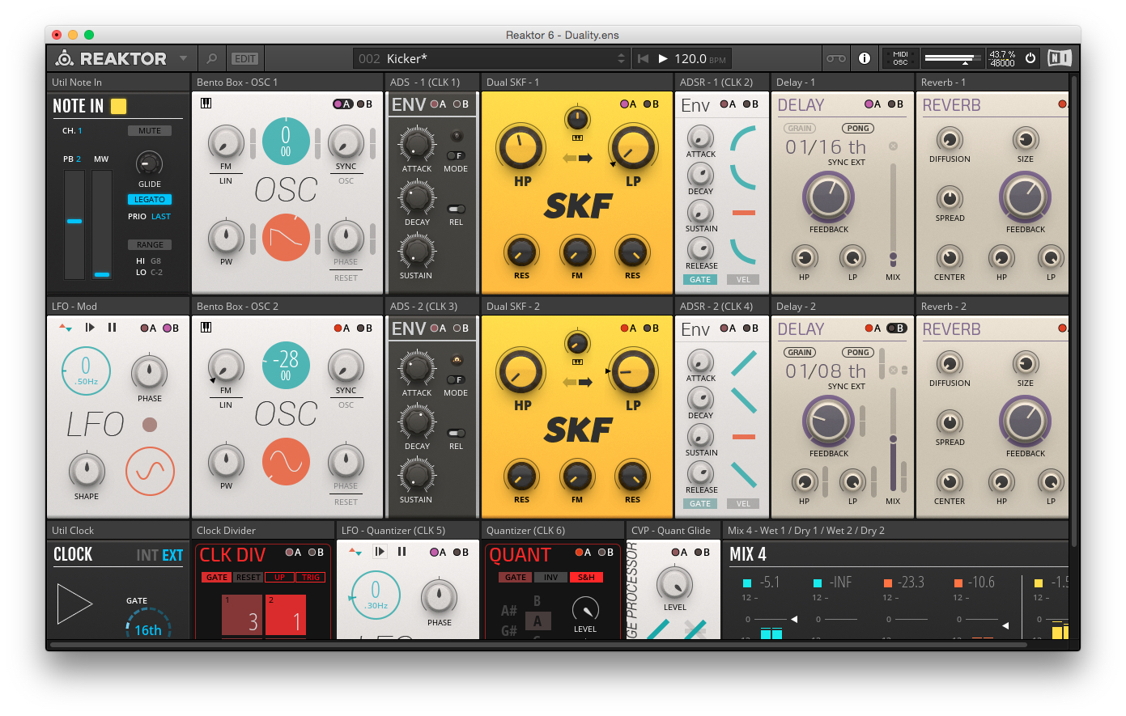Screen dimensions: 1126x716
Task: Click the info (i) icon in the toolbar
Action: tap(866, 58)
